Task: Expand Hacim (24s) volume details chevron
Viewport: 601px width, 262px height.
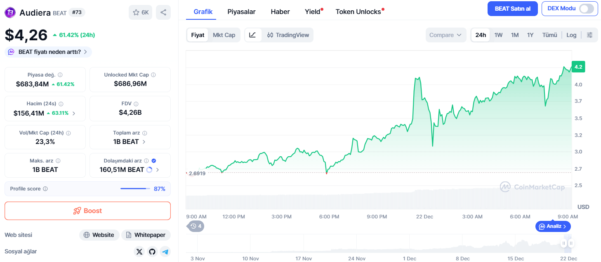Action: 74,113
